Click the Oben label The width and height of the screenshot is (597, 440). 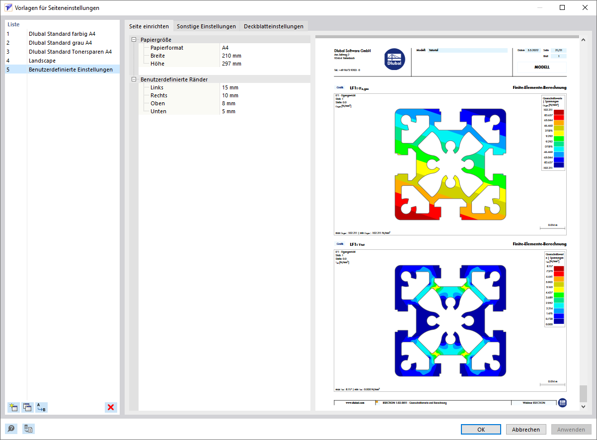pos(158,103)
